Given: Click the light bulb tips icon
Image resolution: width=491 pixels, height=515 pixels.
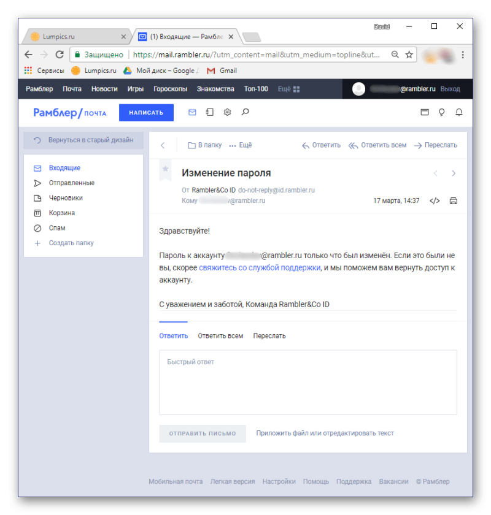Looking at the screenshot, I should [442, 112].
